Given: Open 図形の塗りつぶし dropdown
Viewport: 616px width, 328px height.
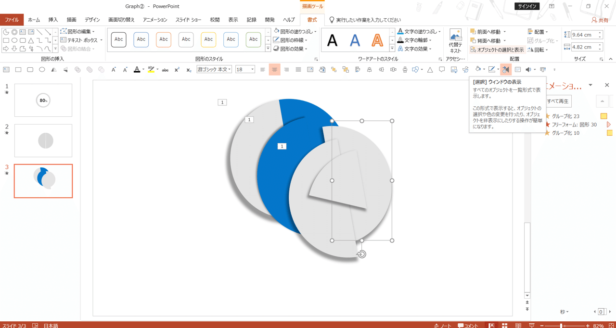Looking at the screenshot, I should tap(295, 31).
